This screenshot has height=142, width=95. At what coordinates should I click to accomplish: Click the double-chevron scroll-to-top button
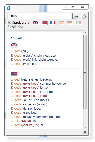coord(85,132)
